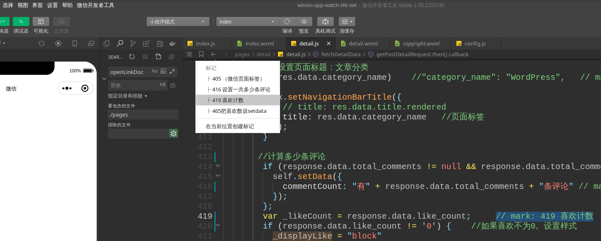Click the 真机调试 bug icon

tap(325, 21)
